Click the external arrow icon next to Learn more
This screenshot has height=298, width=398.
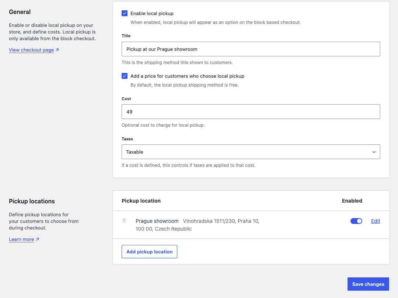click(x=38, y=239)
